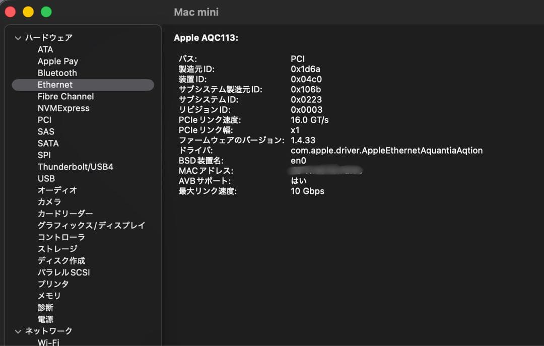
Task: Open ディスク作成 section
Action: [61, 260]
